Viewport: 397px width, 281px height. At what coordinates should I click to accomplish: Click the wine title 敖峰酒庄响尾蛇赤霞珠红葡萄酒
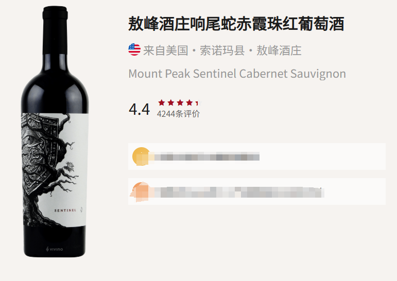[x=236, y=24]
